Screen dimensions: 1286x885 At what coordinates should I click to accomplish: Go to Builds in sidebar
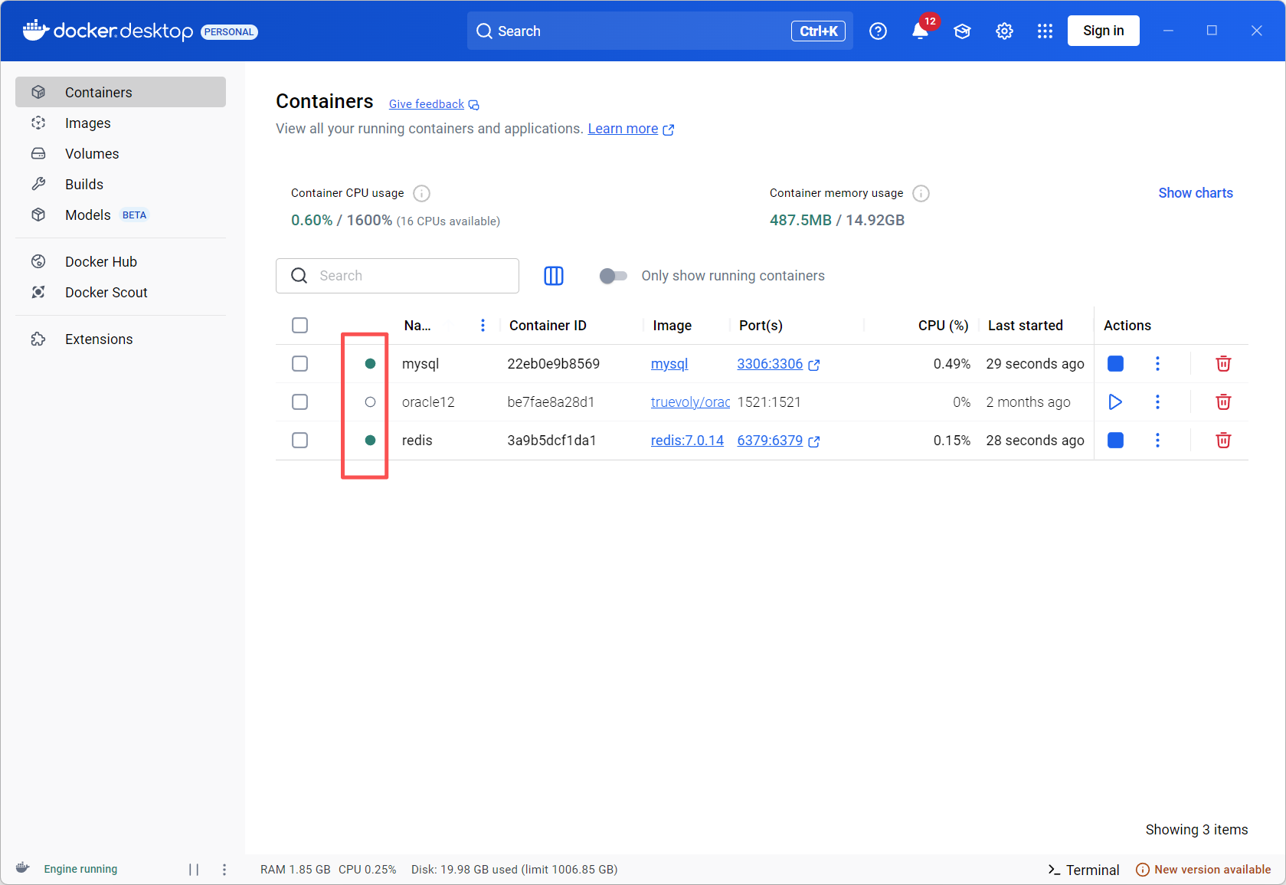pyautogui.click(x=120, y=184)
